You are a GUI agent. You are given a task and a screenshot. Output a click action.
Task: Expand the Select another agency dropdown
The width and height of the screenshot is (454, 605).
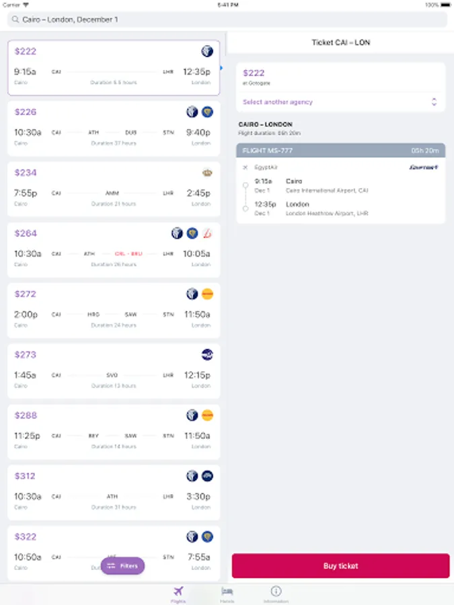pos(340,102)
